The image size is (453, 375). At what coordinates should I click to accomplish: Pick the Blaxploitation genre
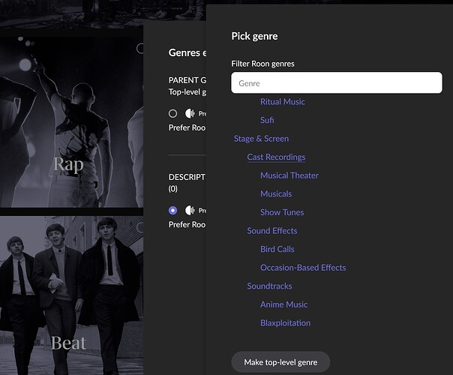click(285, 323)
